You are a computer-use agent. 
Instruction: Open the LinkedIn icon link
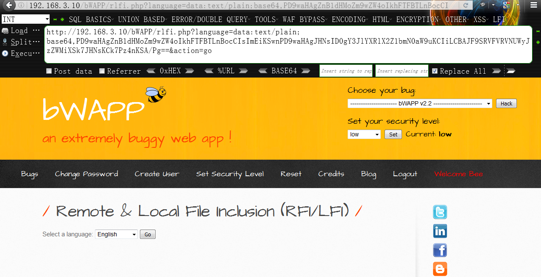point(440,231)
